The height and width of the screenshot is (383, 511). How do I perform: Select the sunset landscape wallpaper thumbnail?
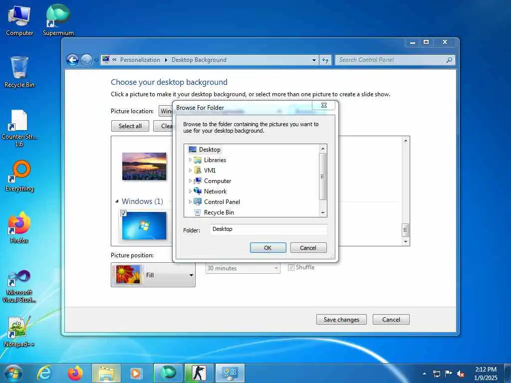(144, 166)
